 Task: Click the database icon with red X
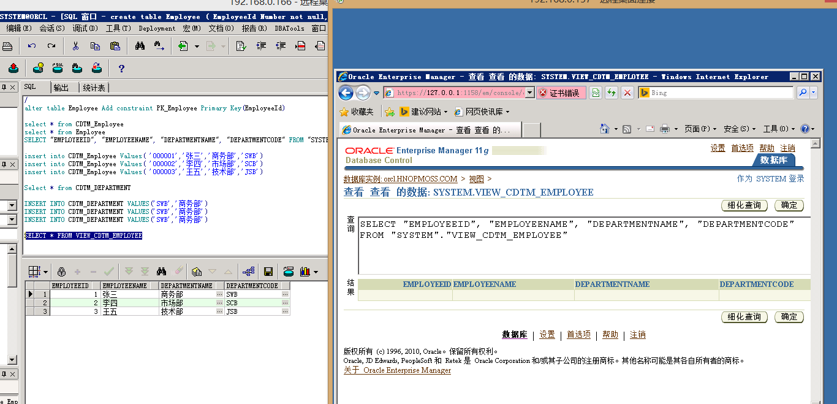pyautogui.click(x=97, y=68)
